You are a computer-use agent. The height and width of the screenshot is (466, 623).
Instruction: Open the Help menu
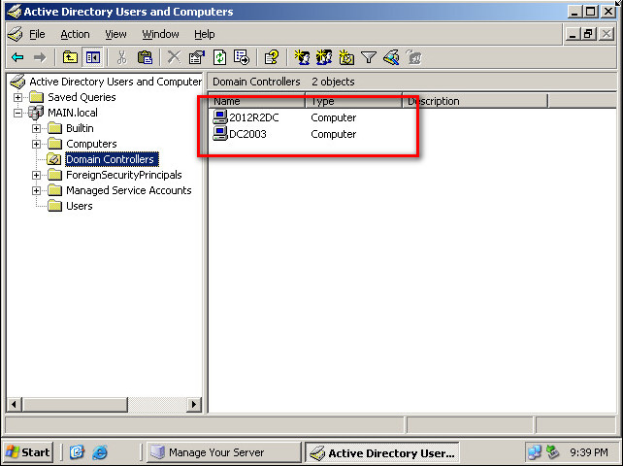(205, 35)
